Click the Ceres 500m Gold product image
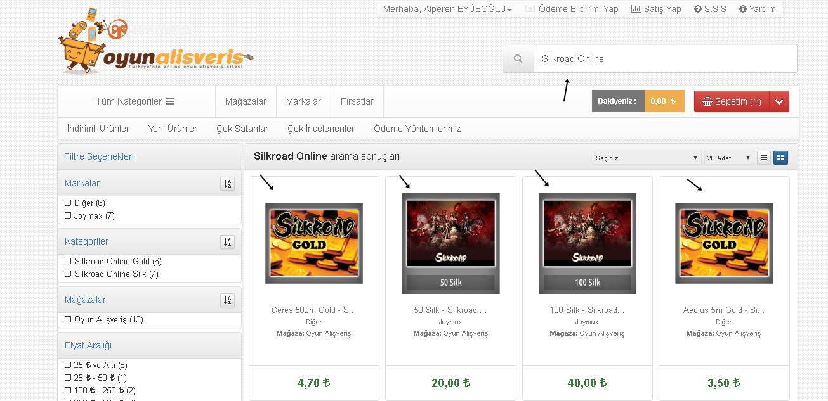828x401 pixels. (314, 243)
